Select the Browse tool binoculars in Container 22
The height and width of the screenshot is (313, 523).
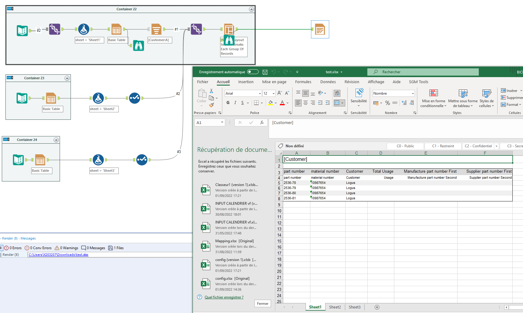[138, 45]
